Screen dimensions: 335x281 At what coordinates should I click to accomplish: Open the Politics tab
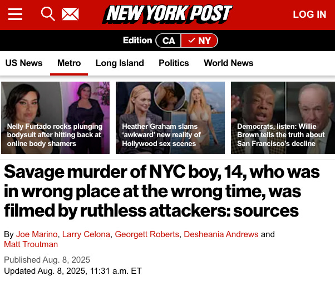coord(174,63)
